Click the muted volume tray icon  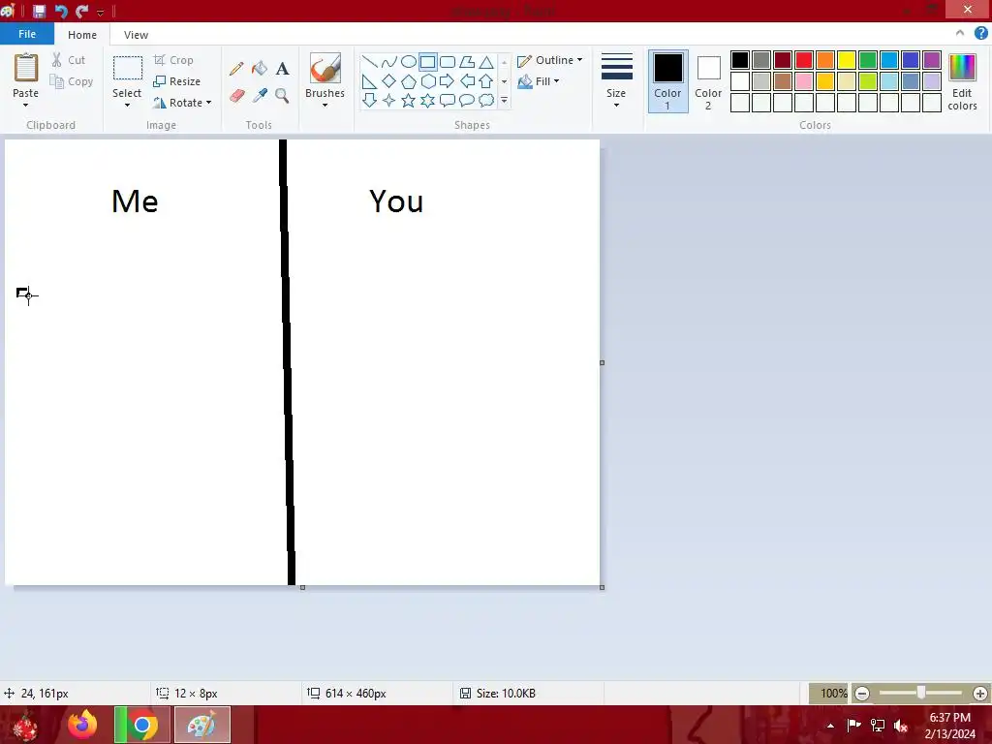[901, 726]
